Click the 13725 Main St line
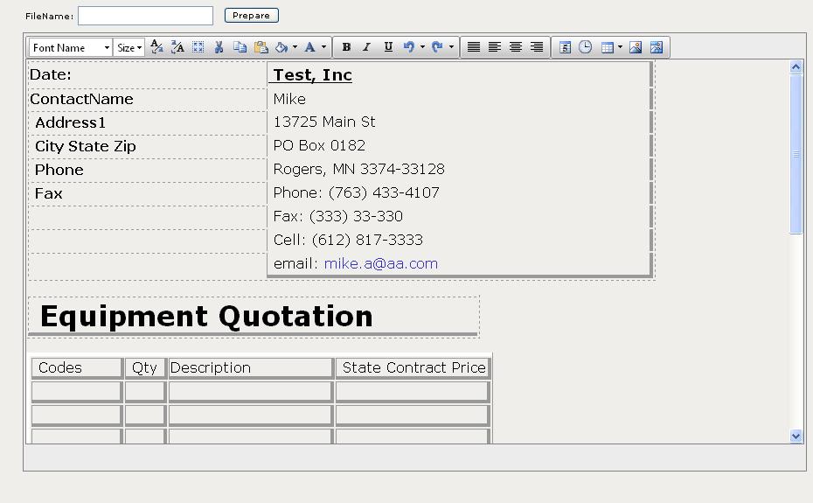 [x=324, y=122]
